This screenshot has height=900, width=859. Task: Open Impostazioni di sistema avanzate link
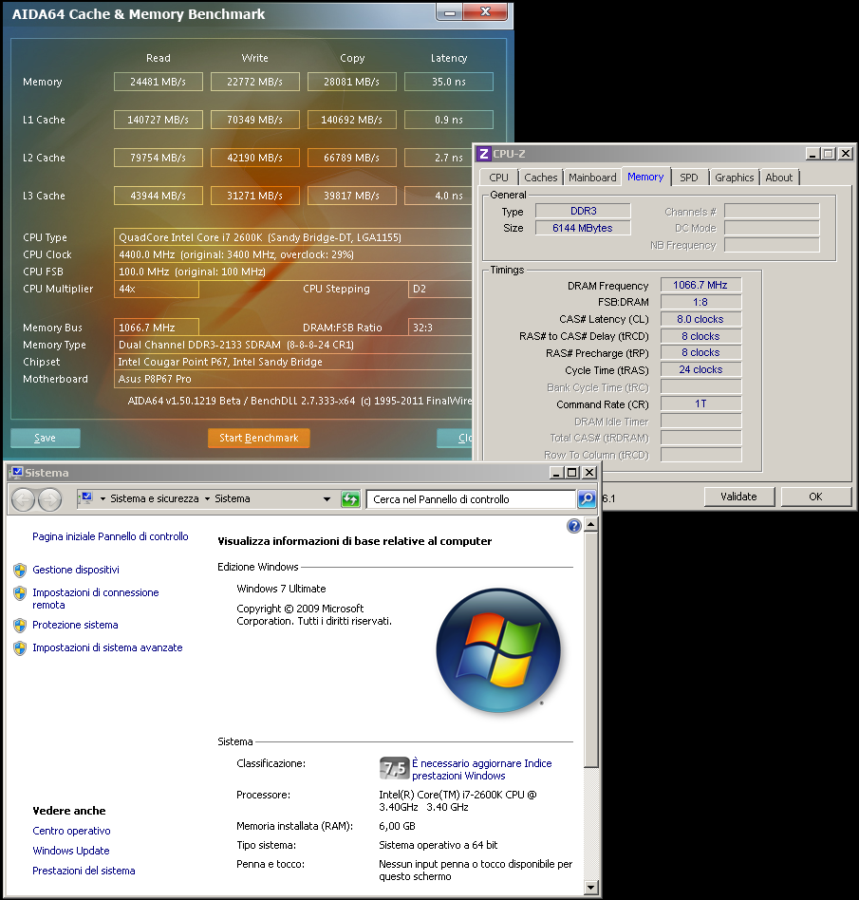[x=107, y=648]
